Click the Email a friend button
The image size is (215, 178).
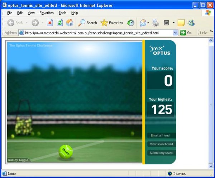161,135
